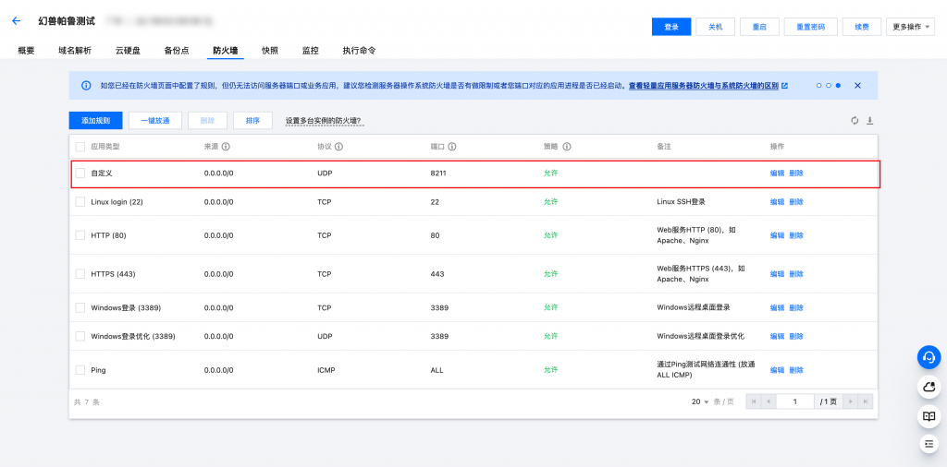Viewport: 947px width, 467px height.
Task: Tick the Linux login (22) checkbox
Action: coord(80,201)
